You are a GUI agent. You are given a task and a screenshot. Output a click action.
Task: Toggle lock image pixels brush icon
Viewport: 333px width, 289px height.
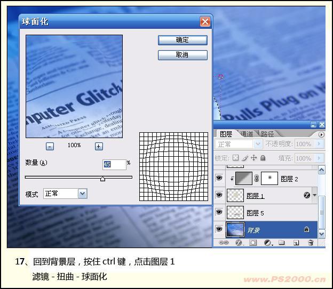click(245, 158)
